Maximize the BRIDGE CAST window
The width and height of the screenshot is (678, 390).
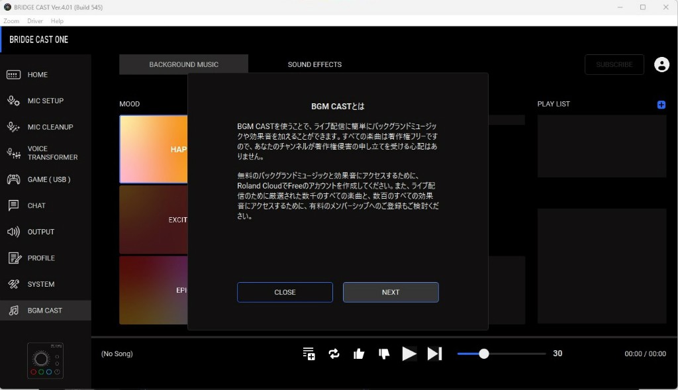pyautogui.click(x=643, y=7)
